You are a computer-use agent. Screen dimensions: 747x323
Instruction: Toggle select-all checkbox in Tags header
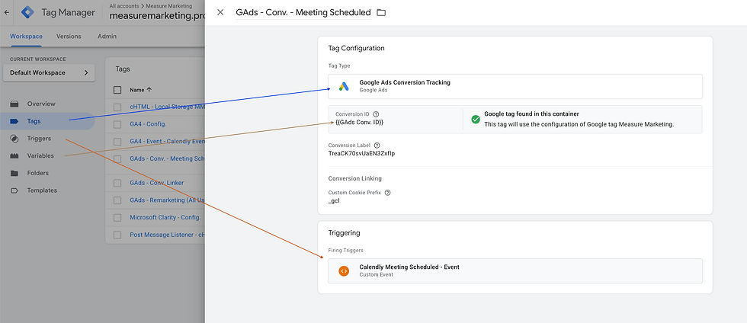[117, 90]
